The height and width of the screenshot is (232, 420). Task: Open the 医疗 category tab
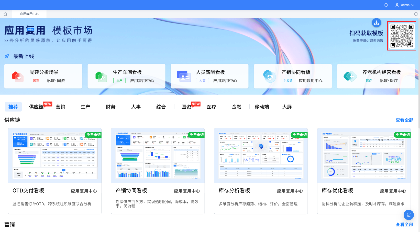(x=211, y=107)
